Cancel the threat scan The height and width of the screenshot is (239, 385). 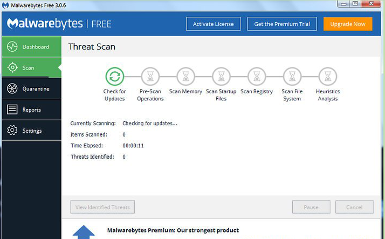click(x=354, y=207)
